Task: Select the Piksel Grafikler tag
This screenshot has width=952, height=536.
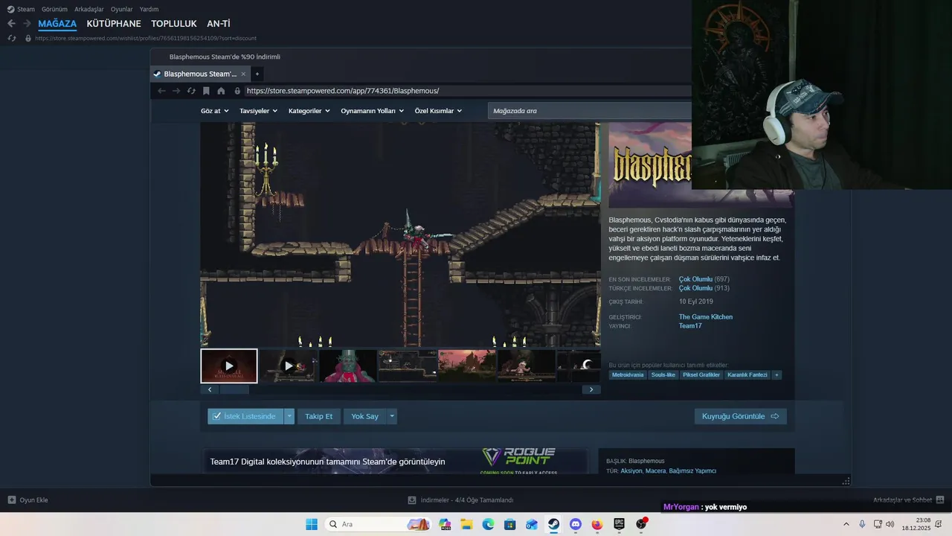Action: [x=701, y=375]
